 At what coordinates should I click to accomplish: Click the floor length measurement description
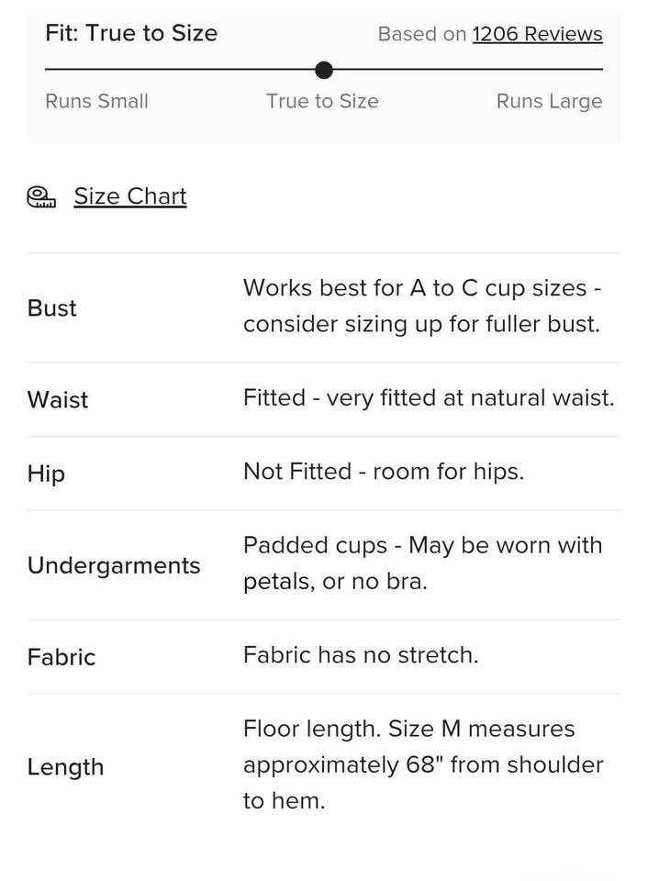pyautogui.click(x=422, y=764)
